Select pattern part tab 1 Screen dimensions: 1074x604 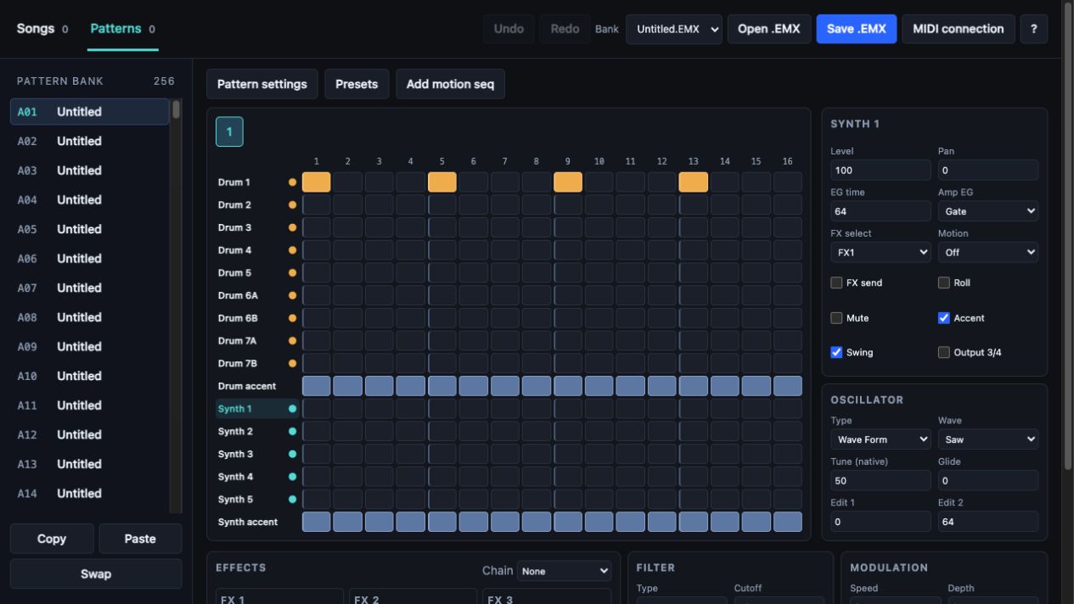pos(229,131)
